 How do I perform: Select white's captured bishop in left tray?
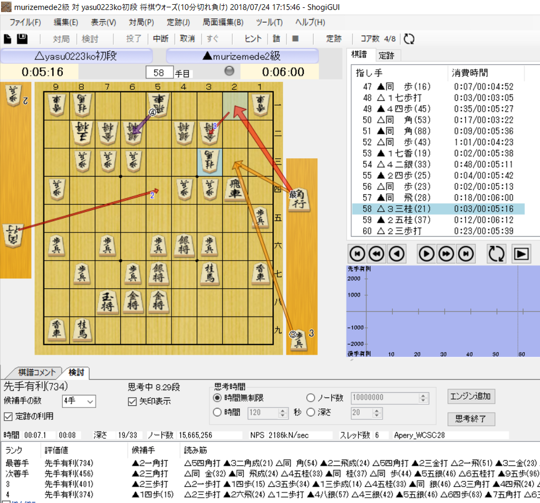tap(13, 235)
